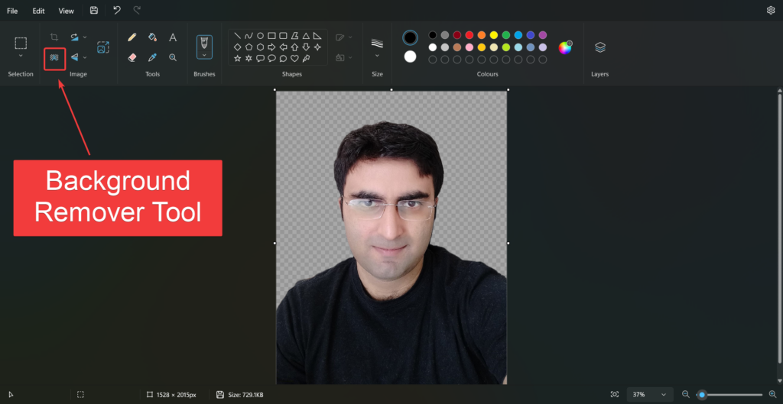
Task: Open the View menu
Action: click(67, 11)
